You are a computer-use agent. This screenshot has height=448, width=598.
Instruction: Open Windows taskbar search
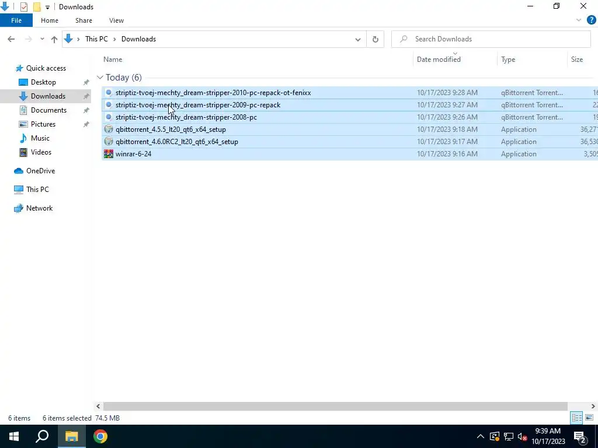pos(42,436)
